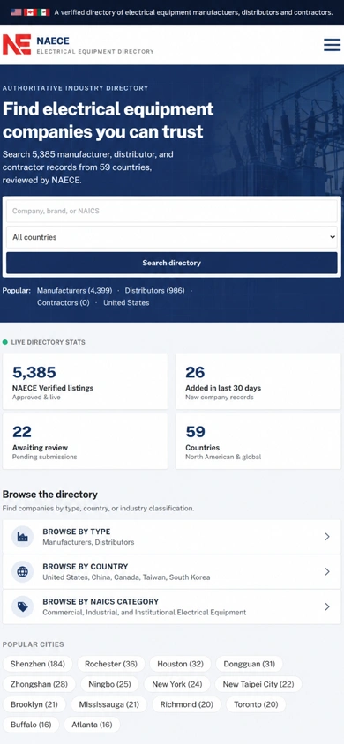Choose the Toronto (20) city chip
The image size is (344, 744).
pyautogui.click(x=256, y=704)
